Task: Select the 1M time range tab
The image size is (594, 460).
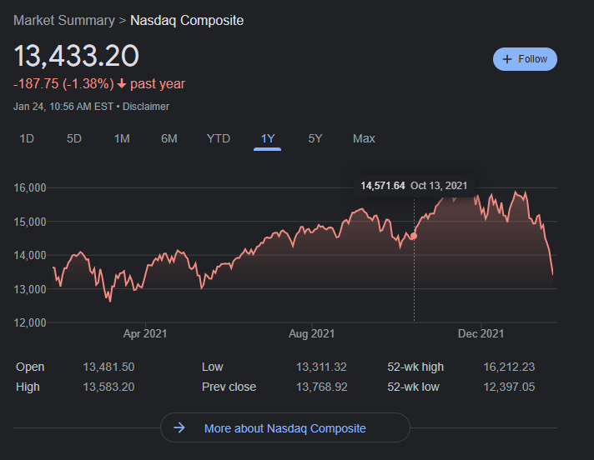Action: (x=122, y=138)
